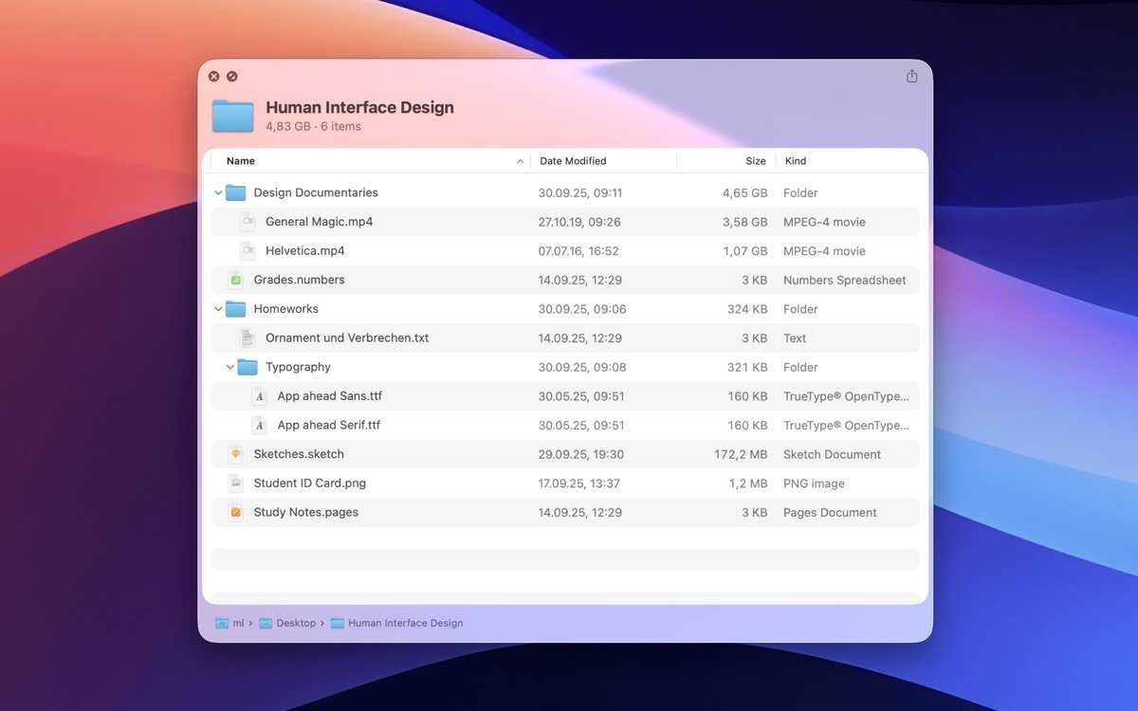Screen dimensions: 1138x711
Task: Click the sort chevron in the Name column
Action: point(520,160)
